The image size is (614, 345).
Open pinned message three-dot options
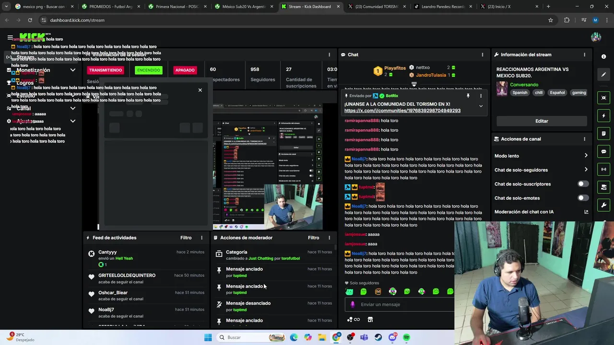pyautogui.click(x=481, y=96)
